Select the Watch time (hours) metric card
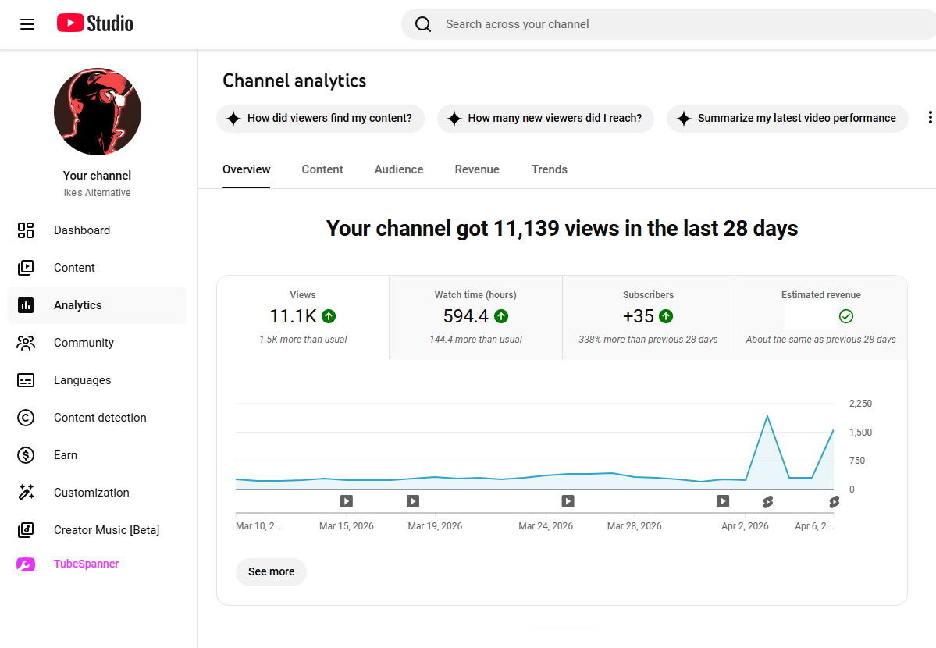The width and height of the screenshot is (936, 648). pos(475,318)
